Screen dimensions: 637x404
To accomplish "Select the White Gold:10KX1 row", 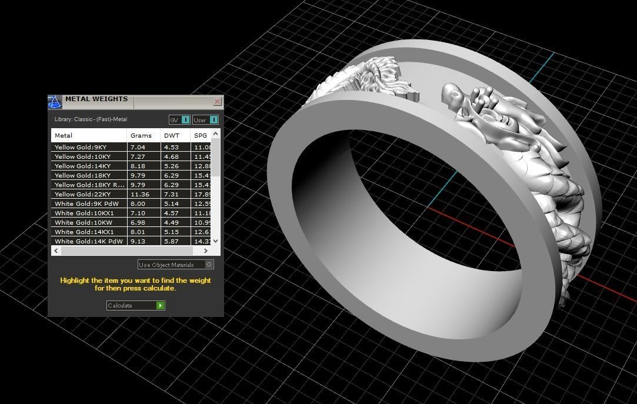I will pos(131,213).
